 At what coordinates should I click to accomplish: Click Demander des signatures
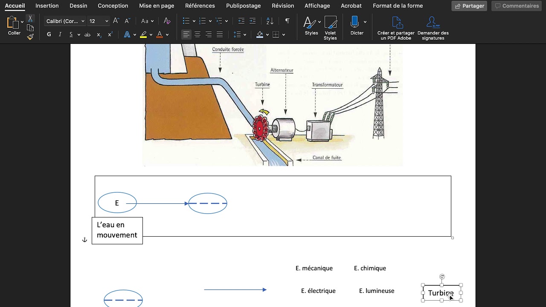[433, 29]
